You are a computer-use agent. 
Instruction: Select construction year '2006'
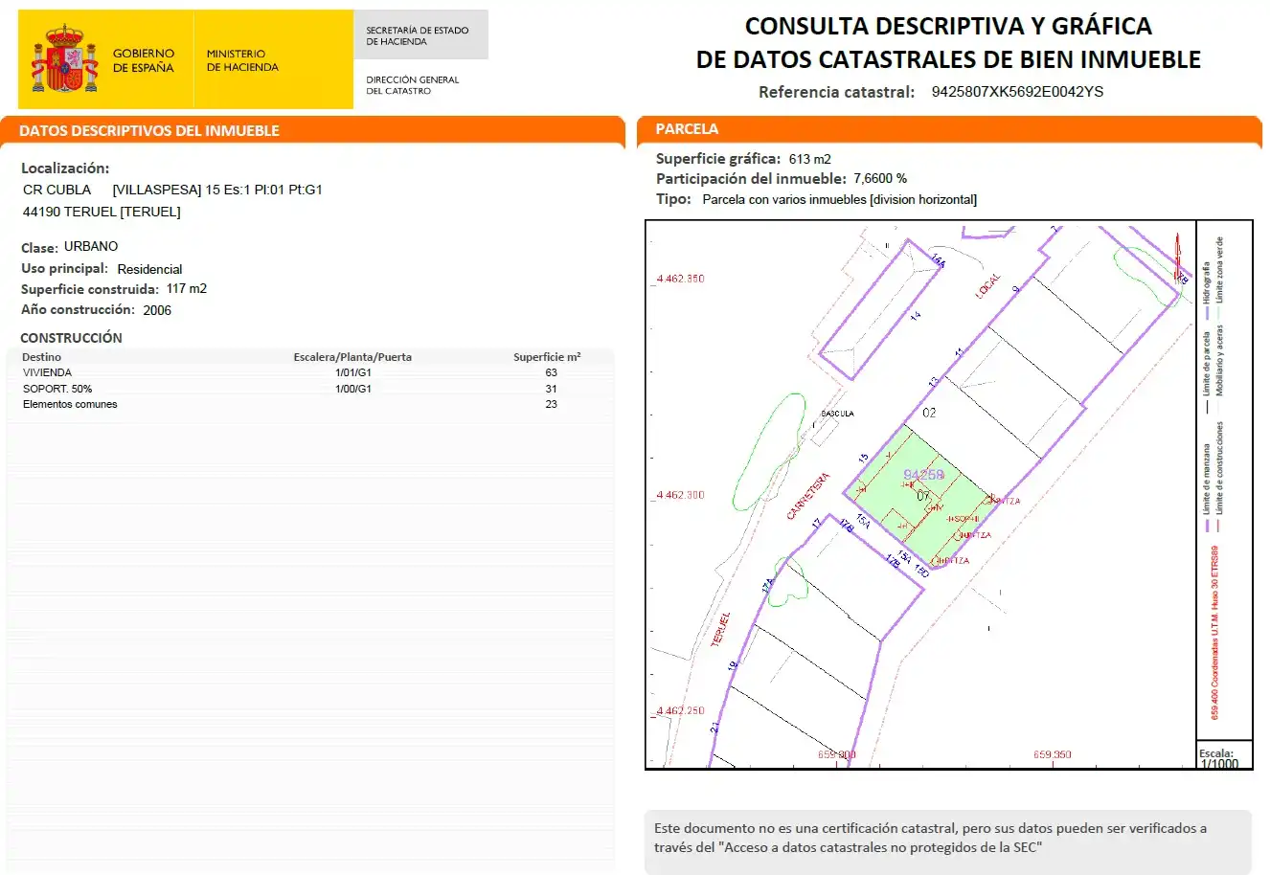click(157, 310)
